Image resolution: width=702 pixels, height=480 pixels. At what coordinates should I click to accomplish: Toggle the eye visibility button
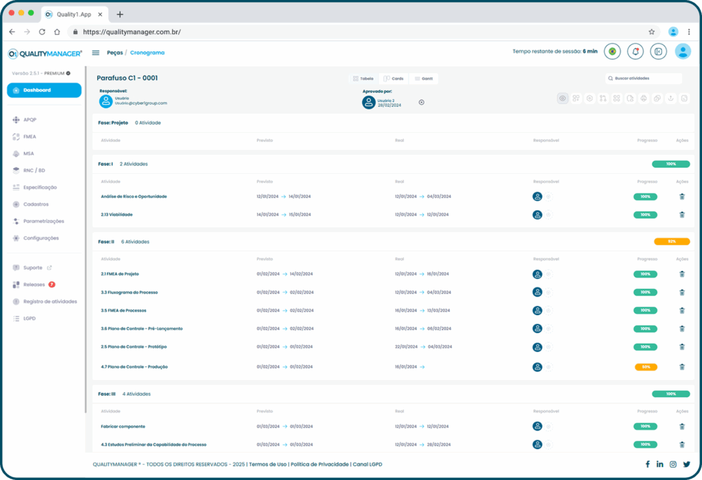[563, 99]
